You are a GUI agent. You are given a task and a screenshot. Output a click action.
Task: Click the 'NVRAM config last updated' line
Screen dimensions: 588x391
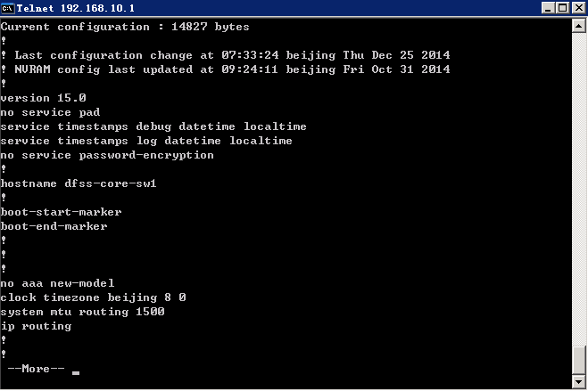[x=226, y=69]
